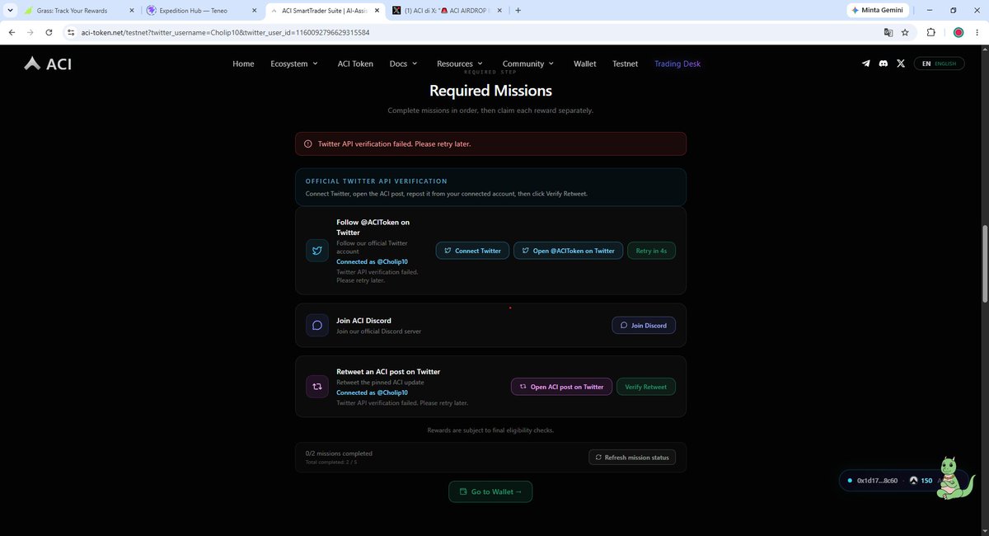Image resolution: width=989 pixels, height=536 pixels.
Task: Click the Join Discord button
Action: pos(644,325)
